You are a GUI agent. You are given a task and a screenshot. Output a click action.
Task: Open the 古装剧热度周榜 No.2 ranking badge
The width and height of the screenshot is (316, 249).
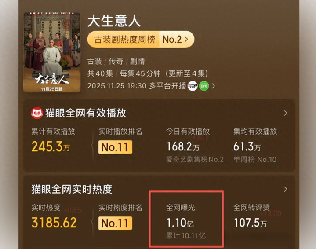(x=141, y=39)
